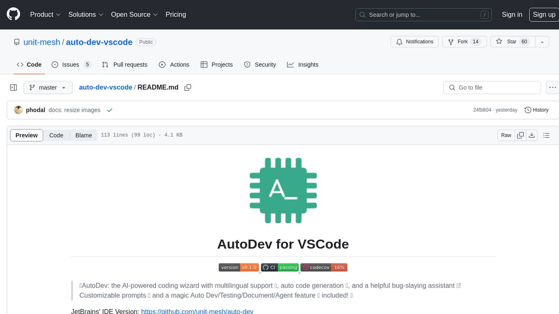Click the Star count 60
Viewport: 559px width, 314px height.
pos(524,42)
